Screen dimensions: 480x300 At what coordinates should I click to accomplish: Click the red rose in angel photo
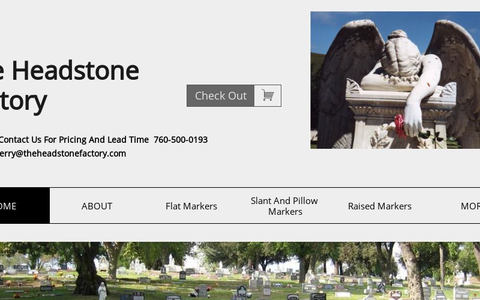399,126
